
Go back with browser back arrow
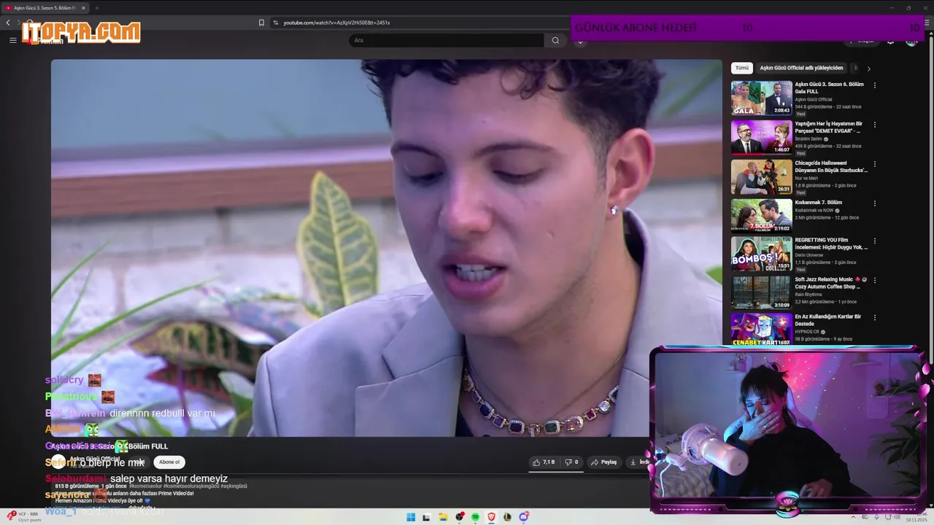pos(8,23)
